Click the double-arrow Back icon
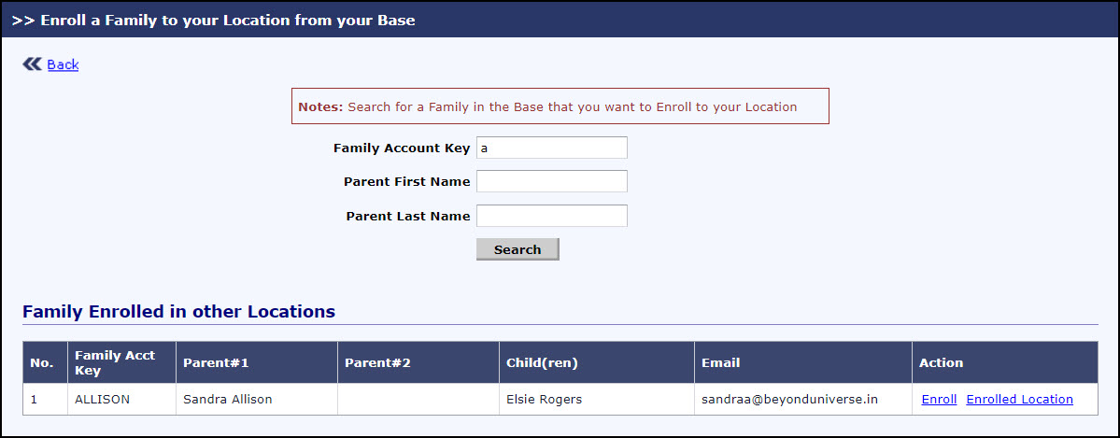The width and height of the screenshot is (1120, 438). pos(32,64)
